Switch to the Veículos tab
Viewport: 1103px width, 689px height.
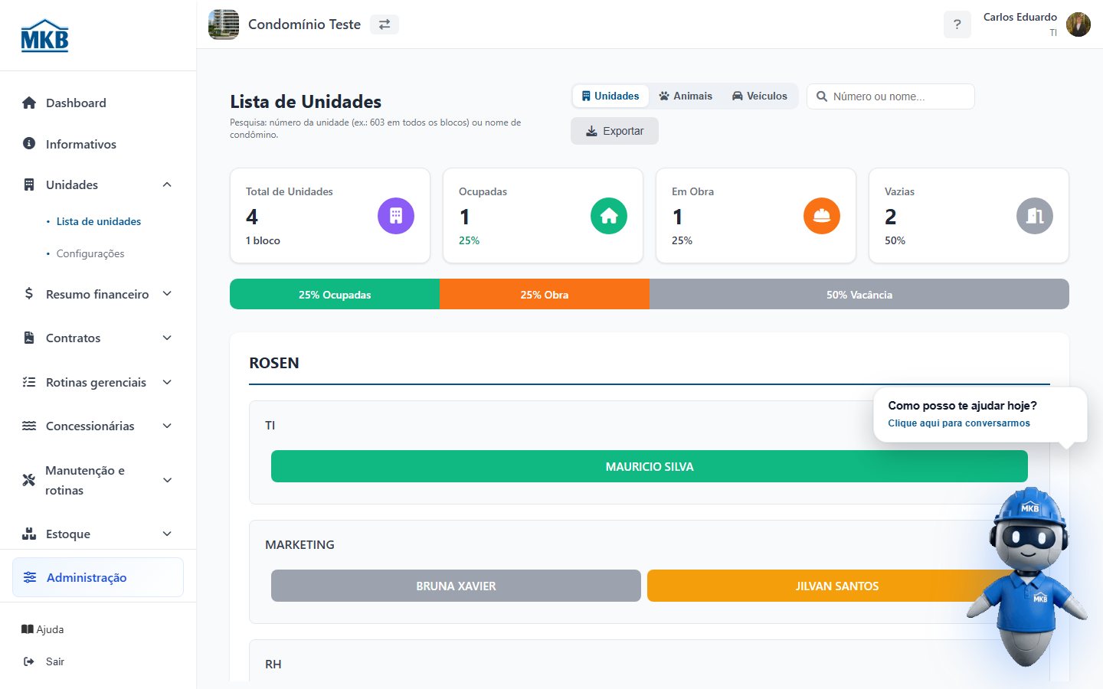click(759, 96)
